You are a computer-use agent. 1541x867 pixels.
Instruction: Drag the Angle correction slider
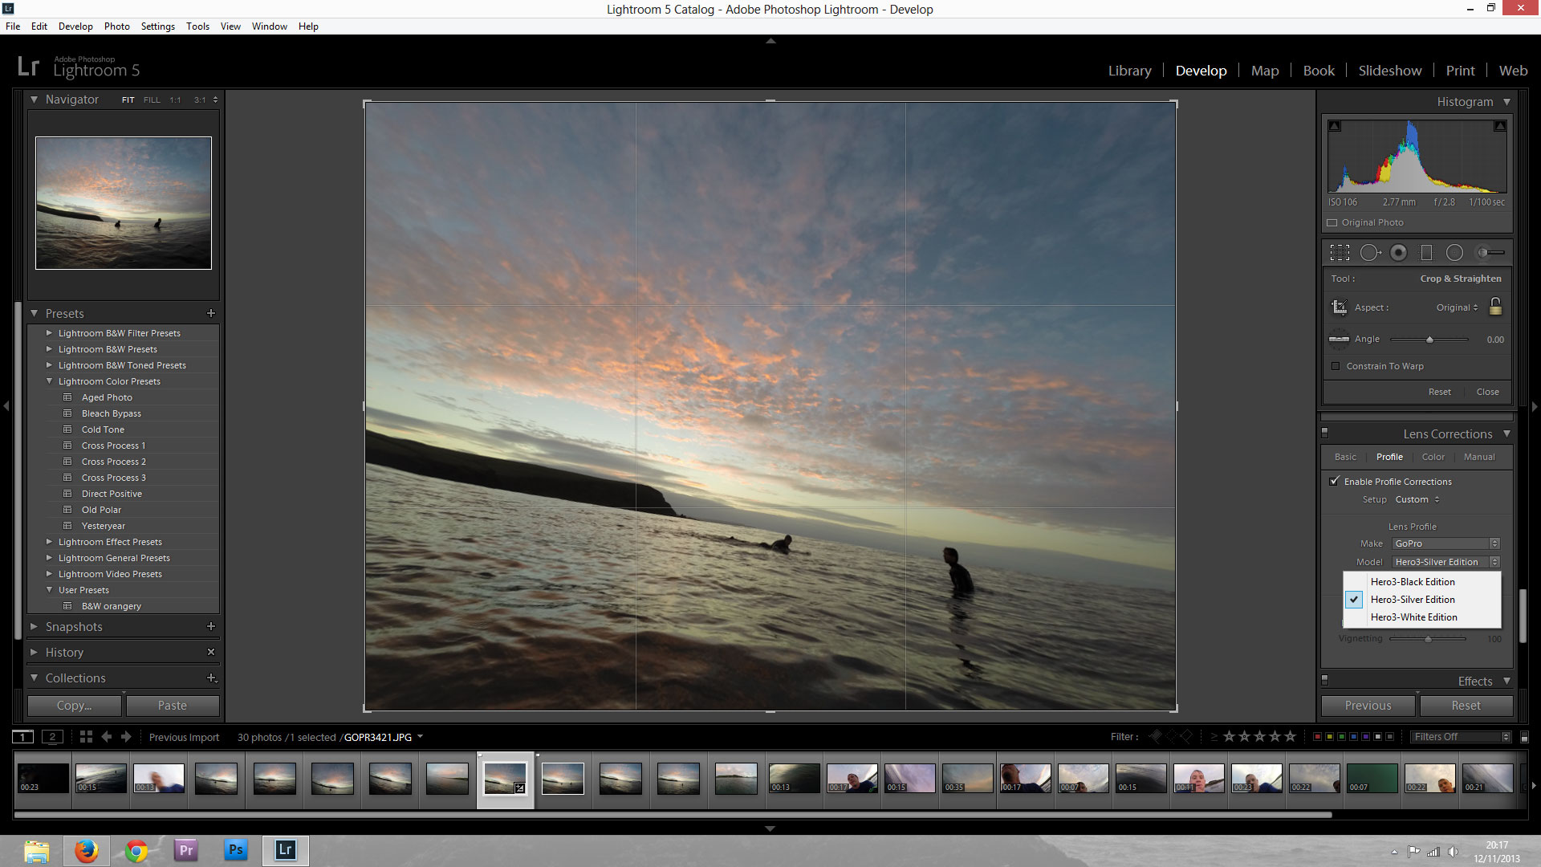[x=1430, y=339]
